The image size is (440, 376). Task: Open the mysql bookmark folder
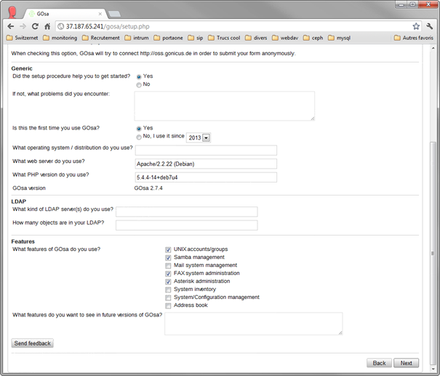pos(340,38)
